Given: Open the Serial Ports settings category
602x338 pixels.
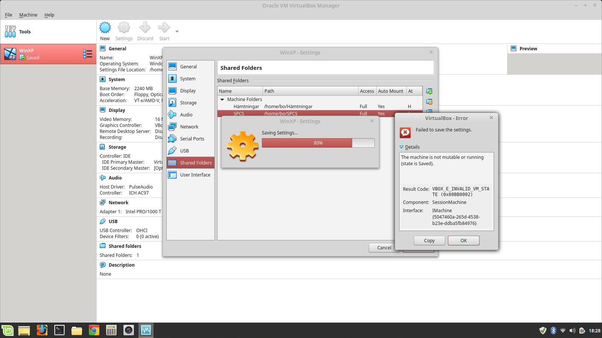Looking at the screenshot, I should point(190,139).
